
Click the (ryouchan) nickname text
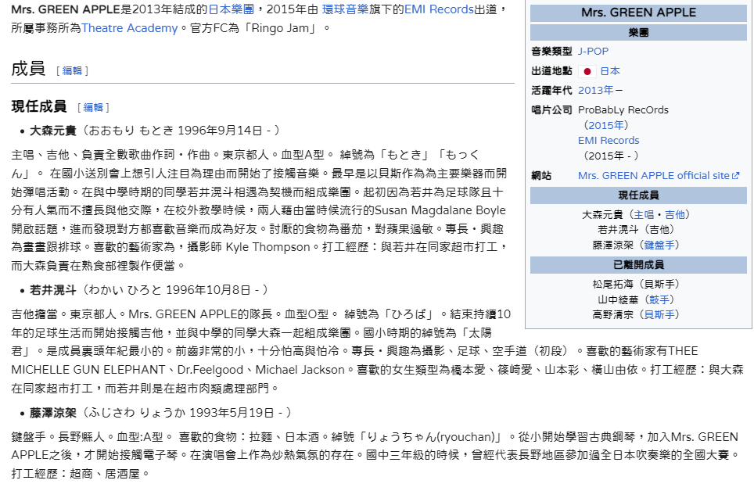(x=465, y=437)
